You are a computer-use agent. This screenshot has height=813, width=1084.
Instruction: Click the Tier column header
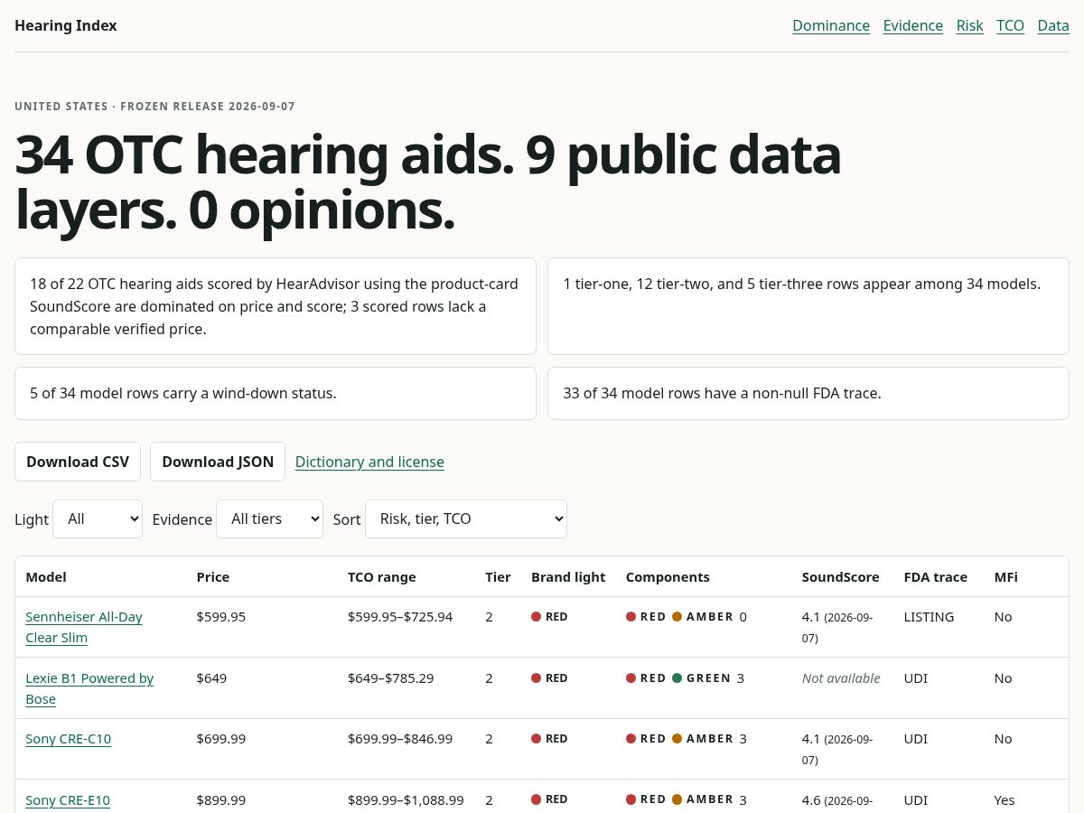pyautogui.click(x=498, y=577)
